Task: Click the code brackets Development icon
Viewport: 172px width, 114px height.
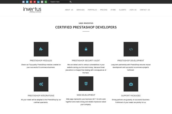Action: (x=131, y=49)
